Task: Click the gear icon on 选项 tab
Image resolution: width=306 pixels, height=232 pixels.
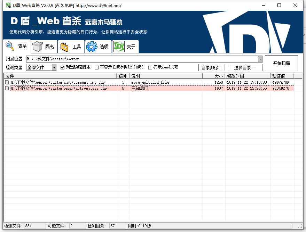Action: click(92, 47)
